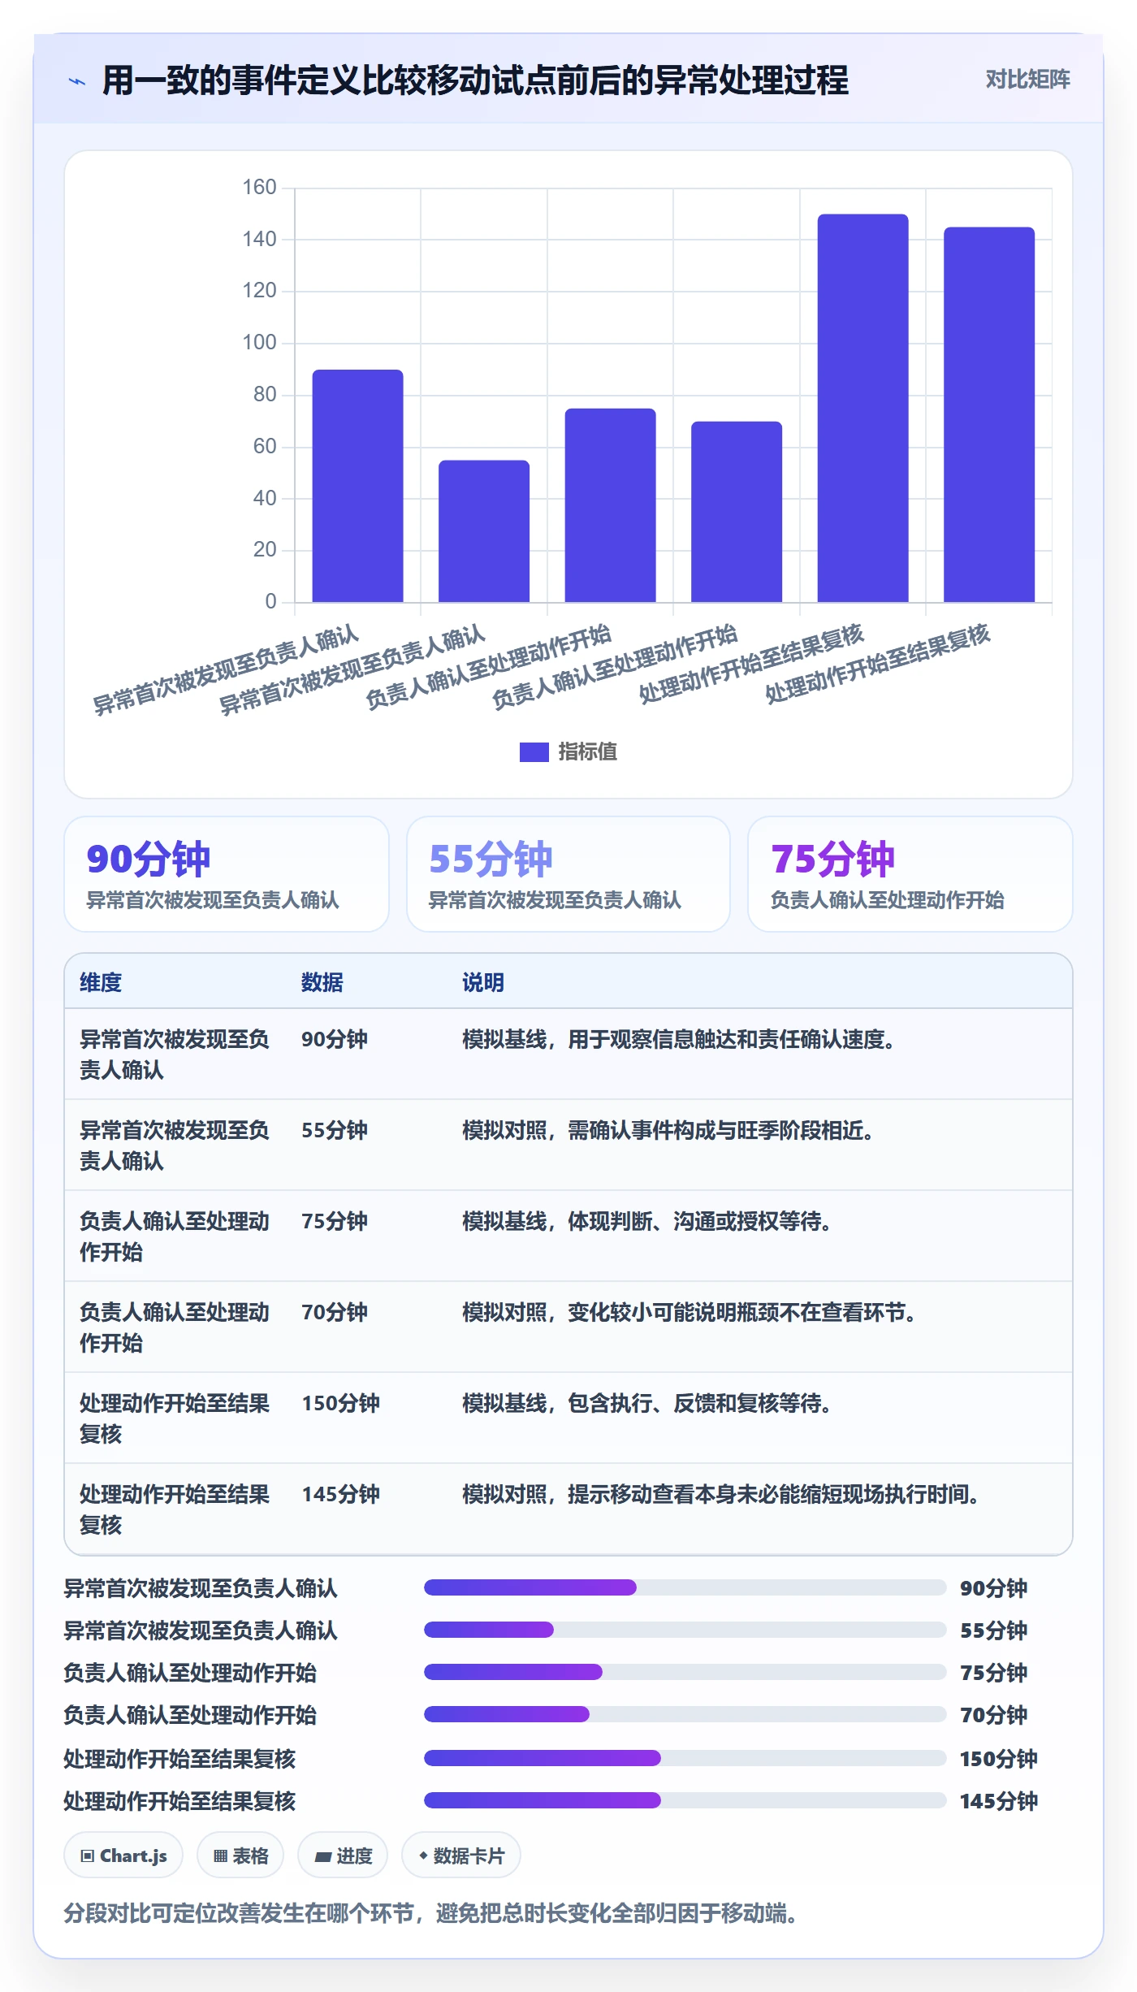
Task: Select the chart bar with value 55
Action: tap(484, 531)
